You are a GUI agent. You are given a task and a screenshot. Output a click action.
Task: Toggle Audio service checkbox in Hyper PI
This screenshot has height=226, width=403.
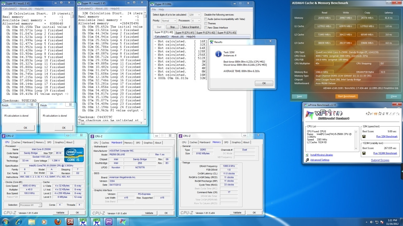206,19
